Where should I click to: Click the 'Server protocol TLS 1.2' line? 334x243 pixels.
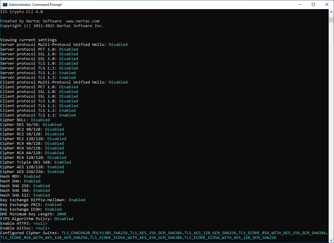(38, 73)
